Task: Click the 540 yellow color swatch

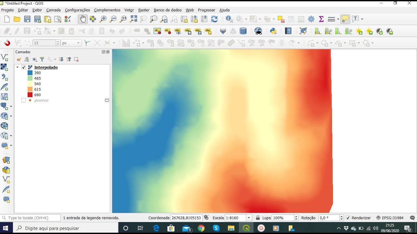Action: [30, 84]
